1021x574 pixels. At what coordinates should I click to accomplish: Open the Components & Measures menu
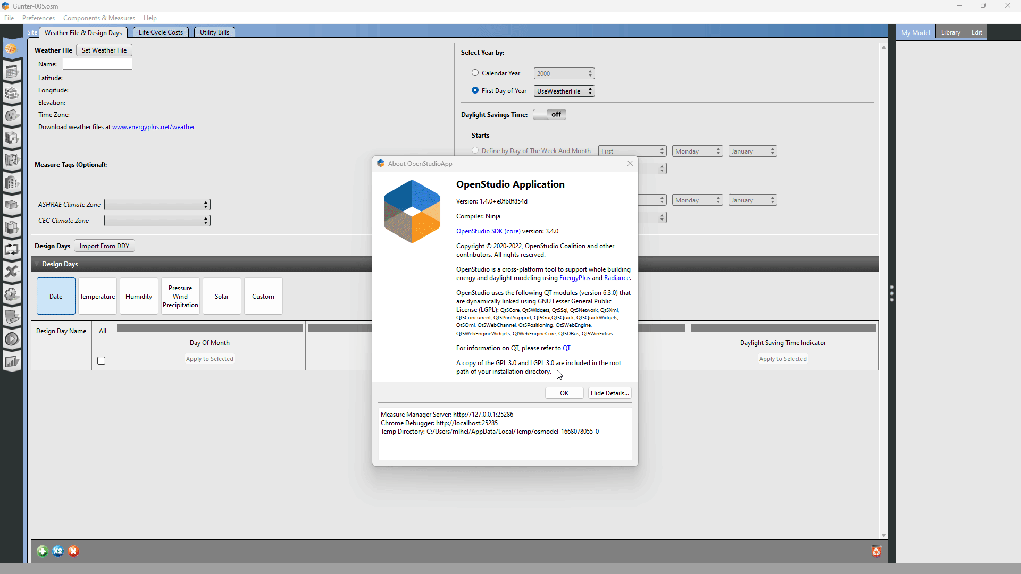[x=99, y=18]
